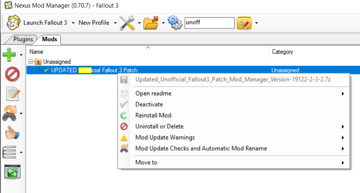Click the Vault Boy launch icon
This screenshot has height=193, width=360.
14,22
